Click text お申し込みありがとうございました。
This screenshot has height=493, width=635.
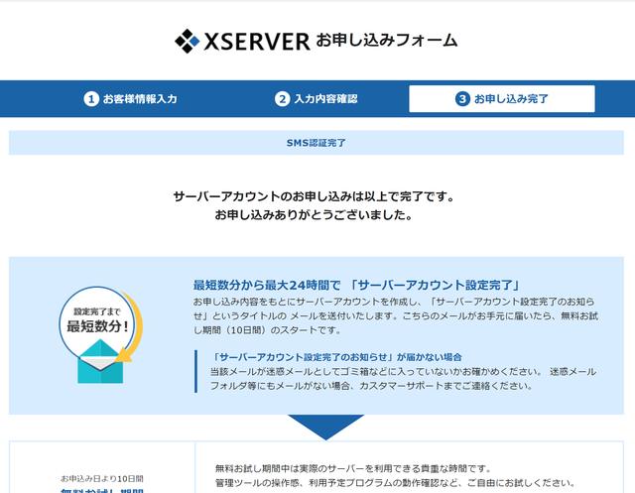314,214
